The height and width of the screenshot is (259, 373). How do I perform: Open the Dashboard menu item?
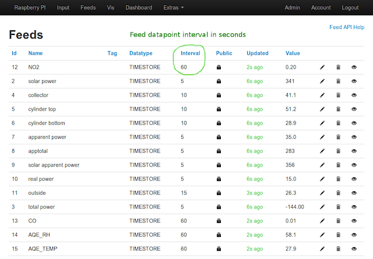click(x=139, y=8)
